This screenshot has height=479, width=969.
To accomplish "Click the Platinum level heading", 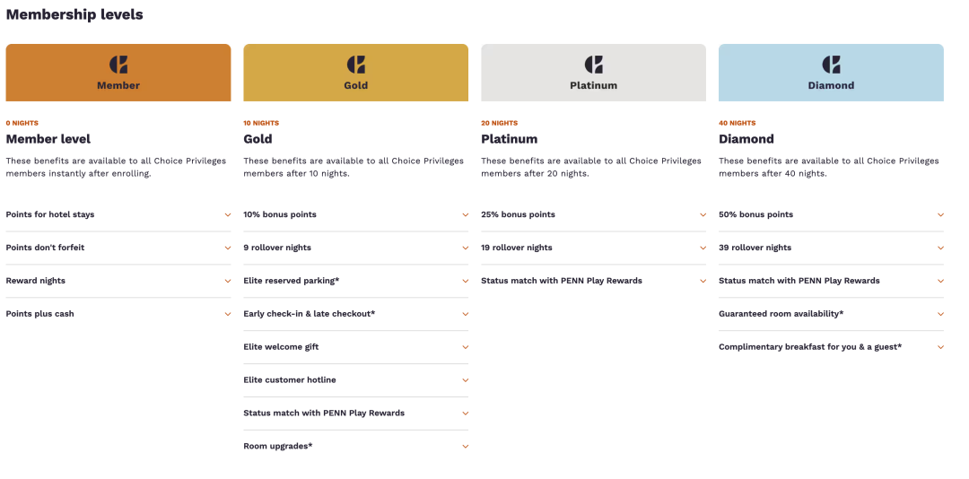I will (x=509, y=139).
